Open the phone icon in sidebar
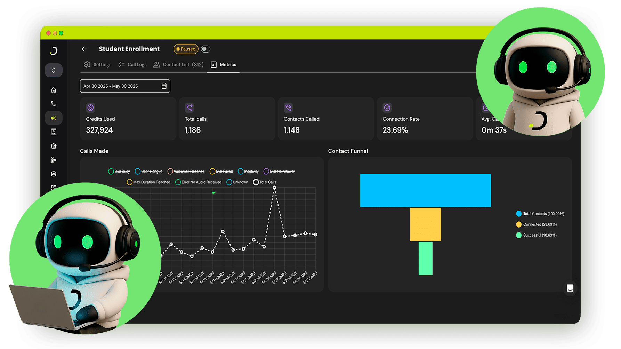 click(54, 104)
